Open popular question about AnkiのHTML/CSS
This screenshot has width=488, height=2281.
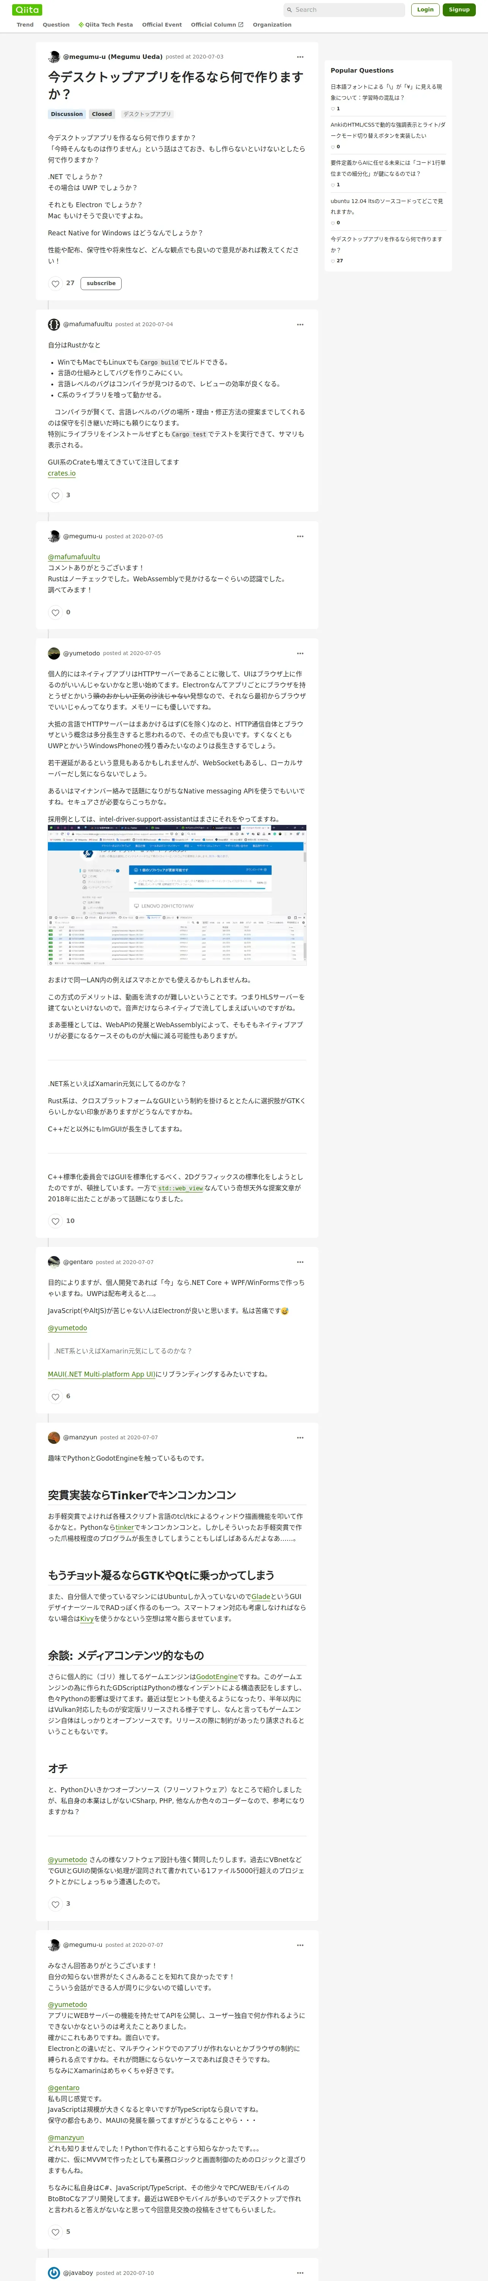pos(388,130)
